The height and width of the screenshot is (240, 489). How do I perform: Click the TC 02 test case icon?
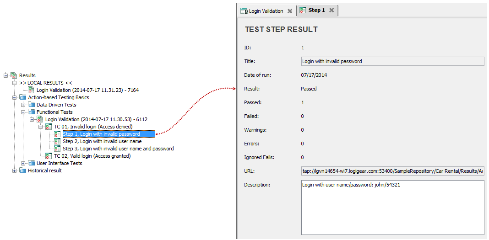click(x=49, y=156)
